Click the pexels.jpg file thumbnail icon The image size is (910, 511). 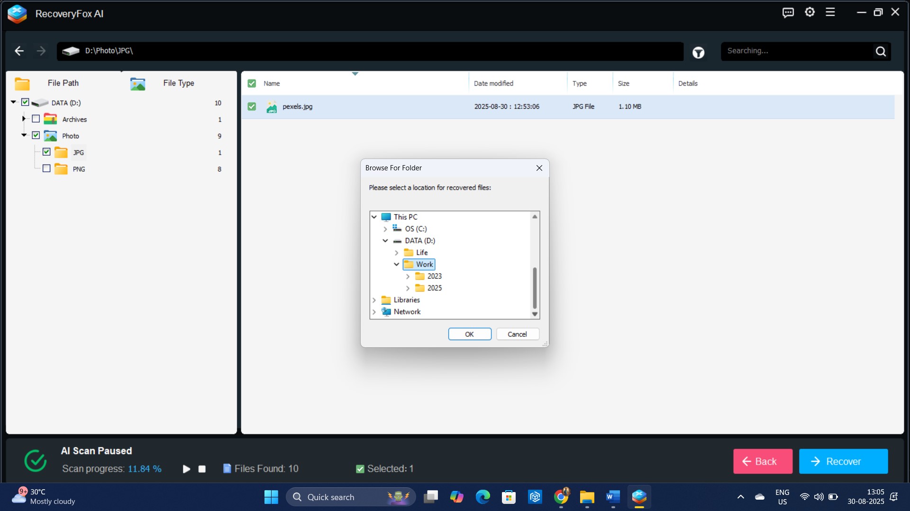pos(272,107)
